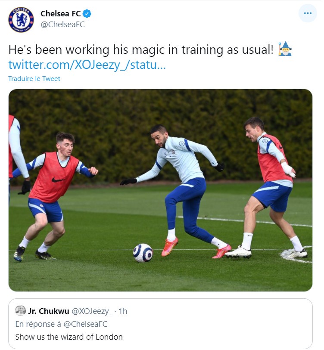
Task: Open the twitter.com/XOJeezy_/statu… link
Action: point(87,65)
